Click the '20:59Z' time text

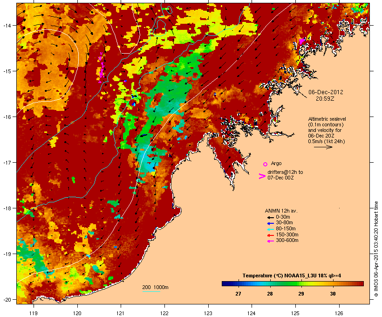[325, 99]
